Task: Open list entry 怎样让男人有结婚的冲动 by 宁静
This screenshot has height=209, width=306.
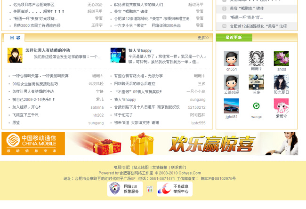Action: click(33, 91)
